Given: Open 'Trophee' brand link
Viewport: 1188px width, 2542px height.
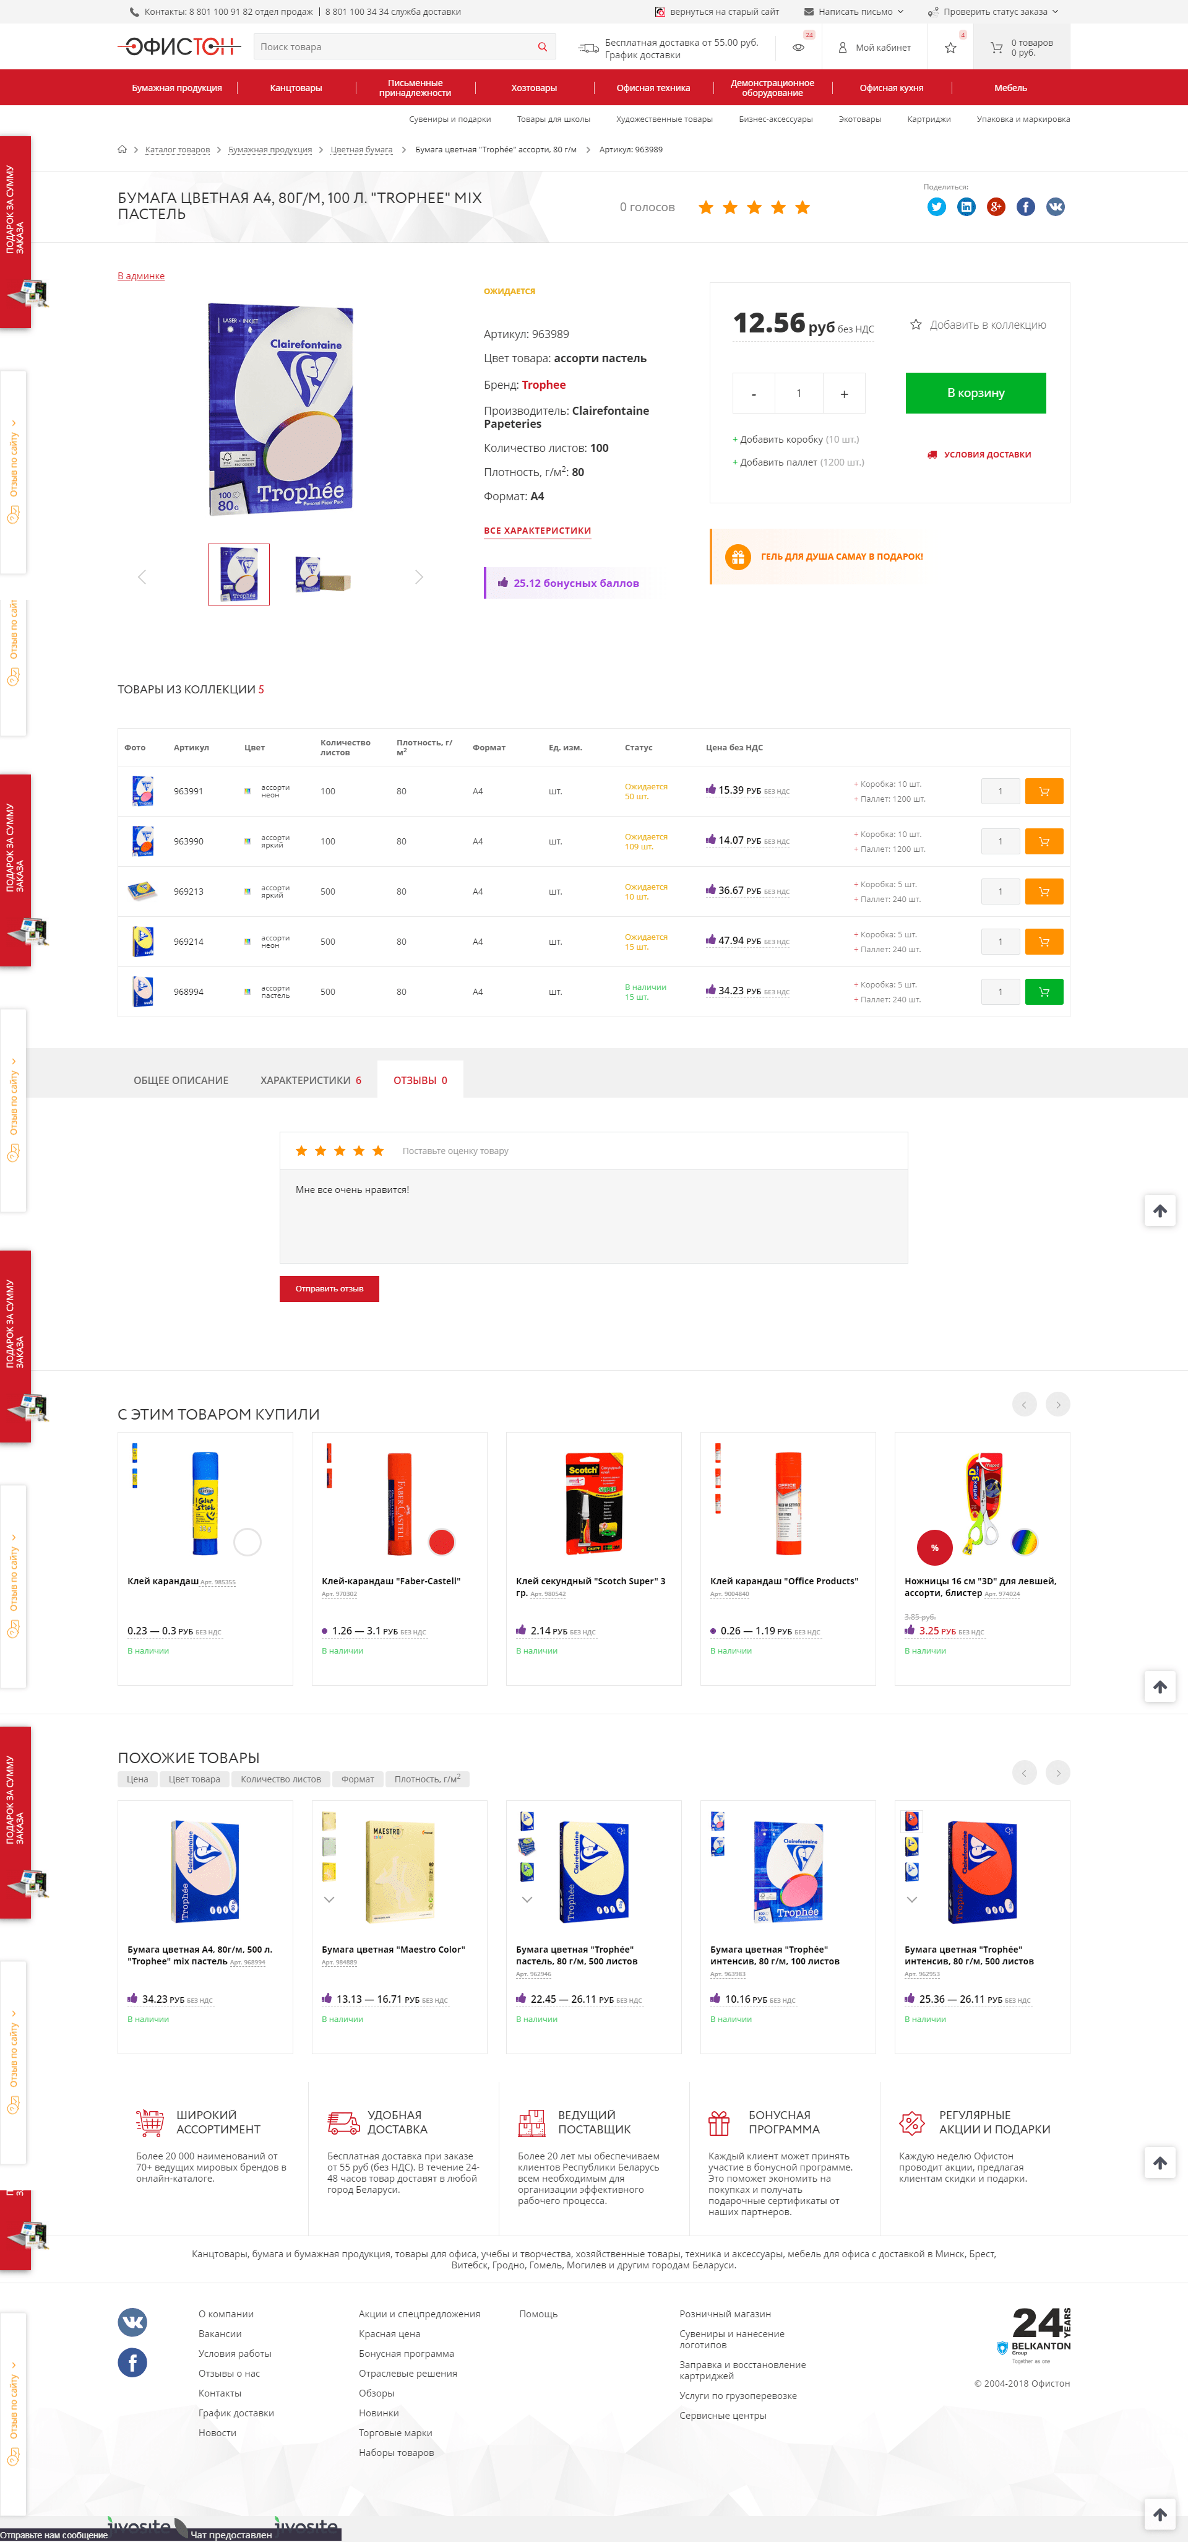Looking at the screenshot, I should coord(543,385).
